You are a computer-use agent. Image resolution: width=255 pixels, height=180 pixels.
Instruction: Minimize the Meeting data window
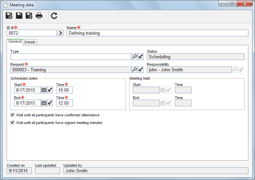click(223, 4)
